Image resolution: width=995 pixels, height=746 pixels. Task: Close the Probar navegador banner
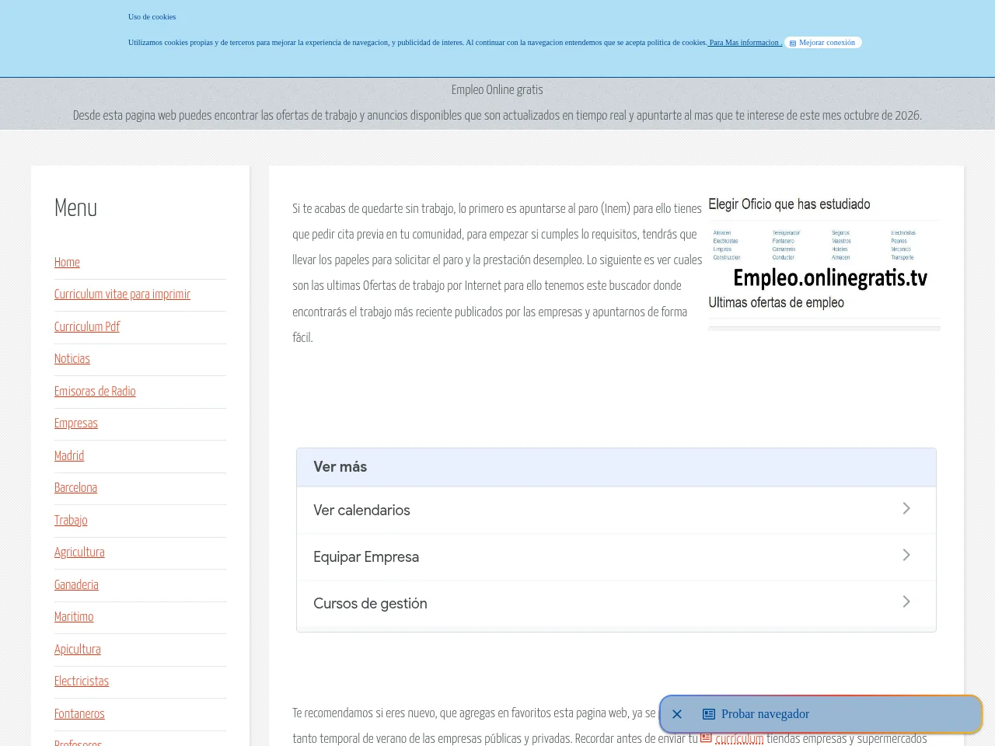tap(677, 714)
